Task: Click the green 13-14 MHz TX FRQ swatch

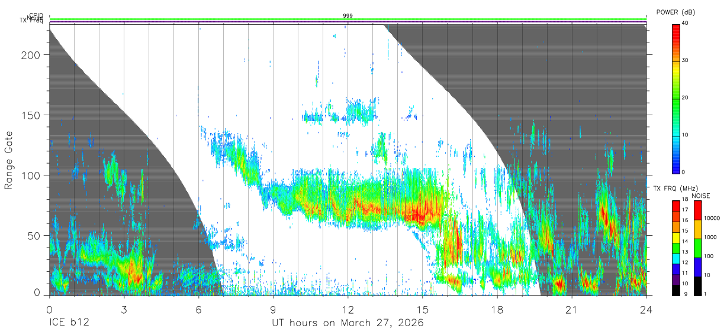Action: [676, 248]
